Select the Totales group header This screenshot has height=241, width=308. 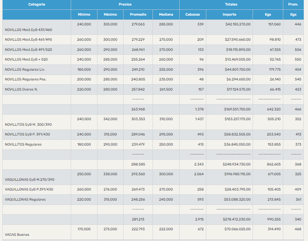[x=231, y=5]
